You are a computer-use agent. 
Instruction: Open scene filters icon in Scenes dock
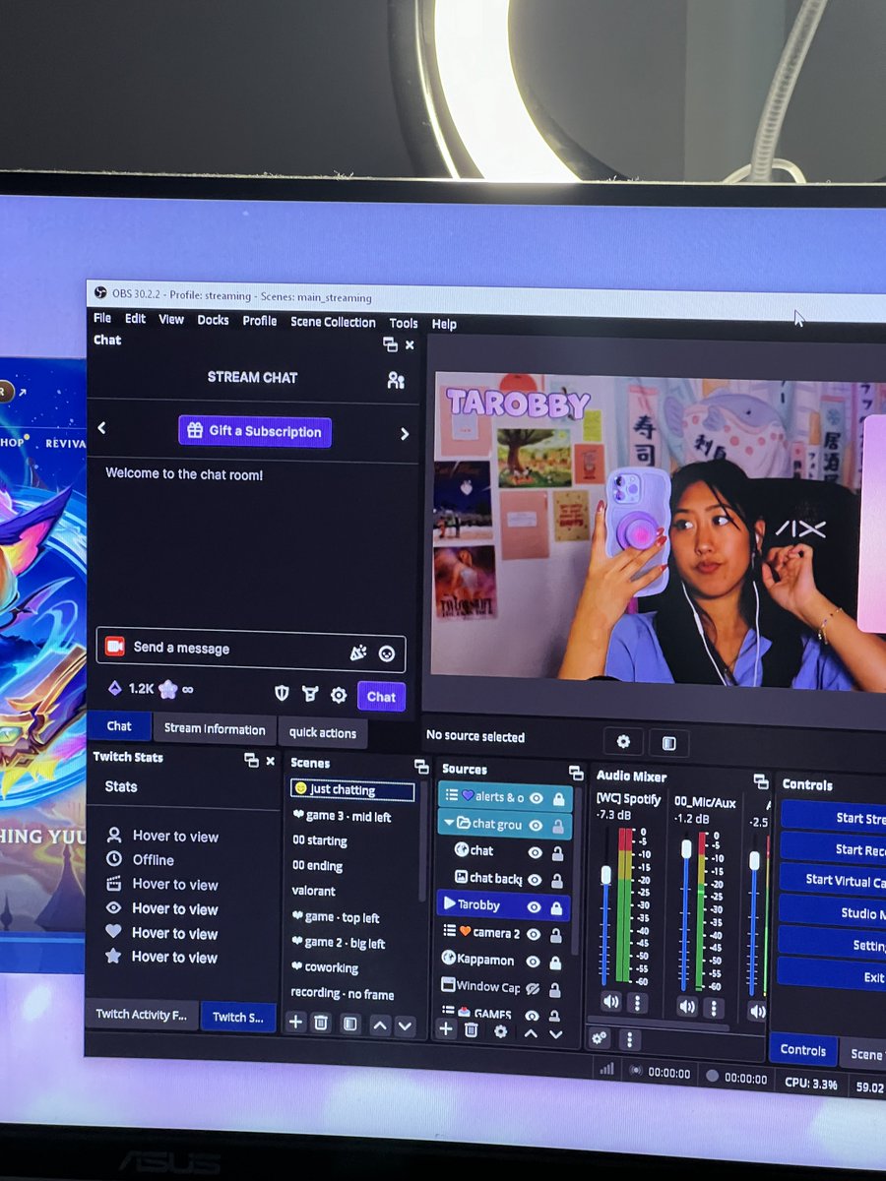pyautogui.click(x=349, y=1024)
